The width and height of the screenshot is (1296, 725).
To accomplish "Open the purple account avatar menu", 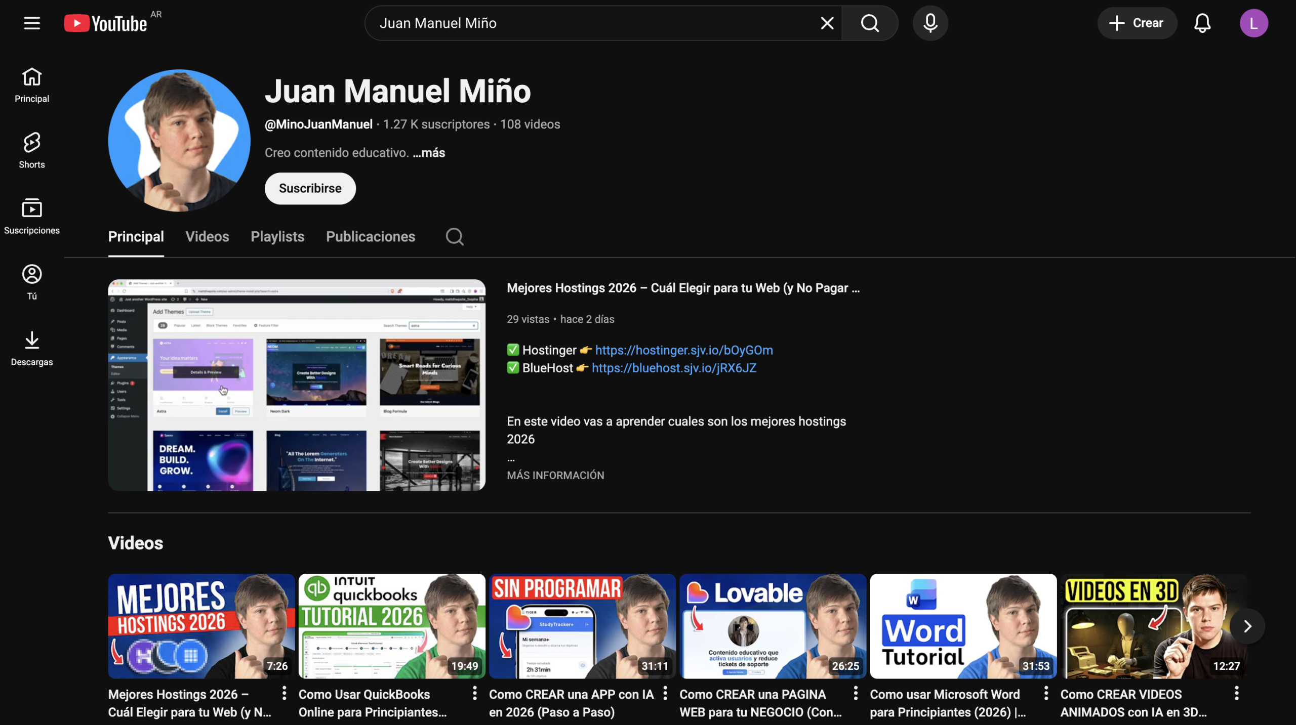I will coord(1253,23).
